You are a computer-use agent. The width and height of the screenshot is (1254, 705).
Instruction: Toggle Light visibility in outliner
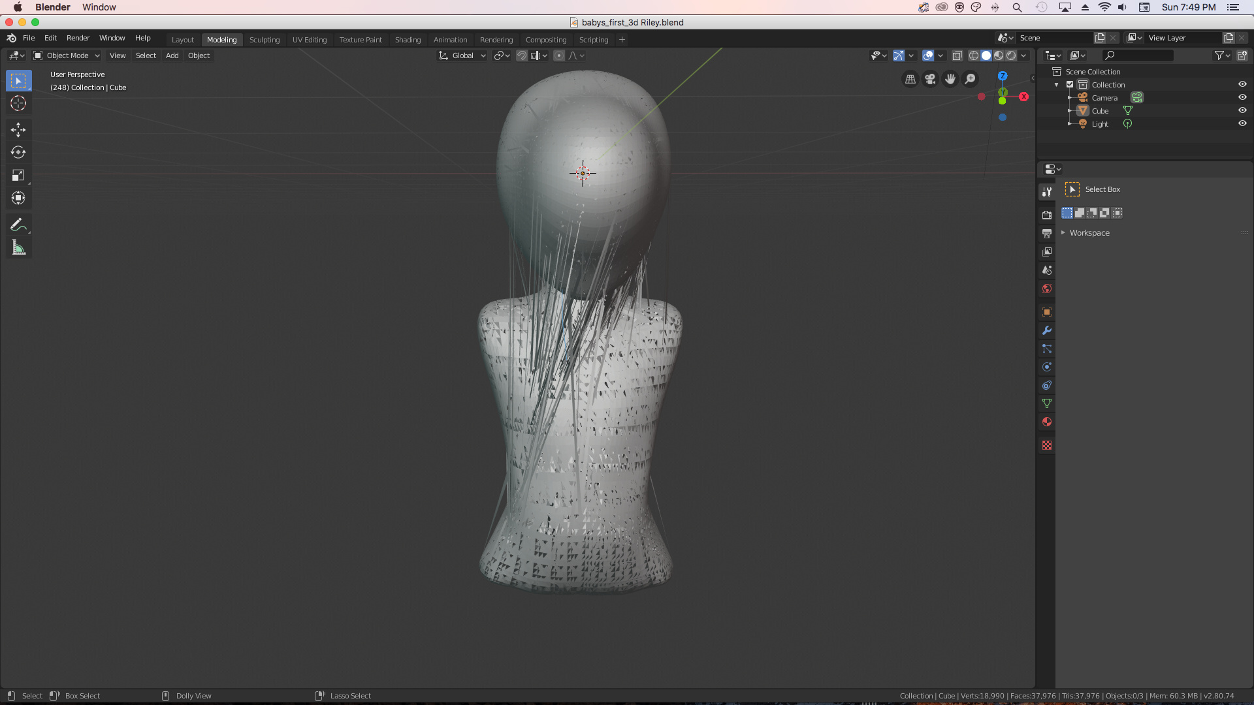point(1242,123)
